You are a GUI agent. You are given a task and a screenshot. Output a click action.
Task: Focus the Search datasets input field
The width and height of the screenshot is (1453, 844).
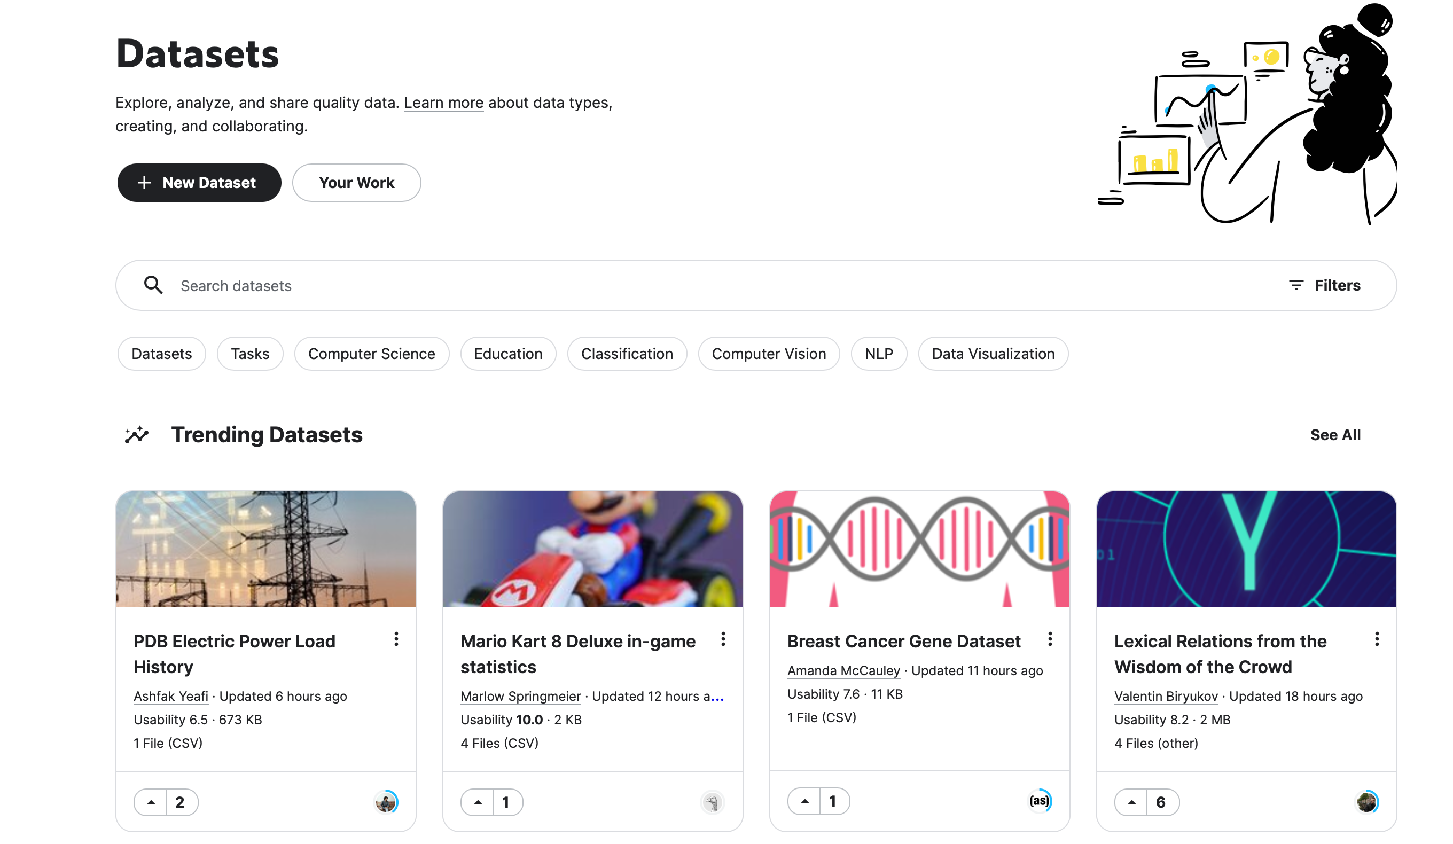692,285
